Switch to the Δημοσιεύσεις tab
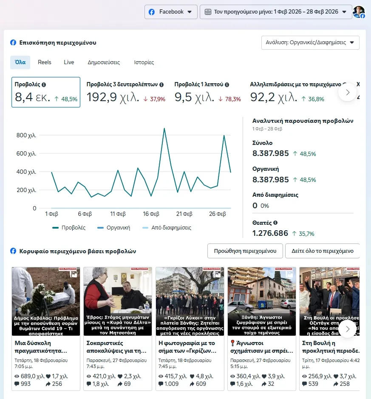Screen dimensions: 371x399 click(104, 62)
